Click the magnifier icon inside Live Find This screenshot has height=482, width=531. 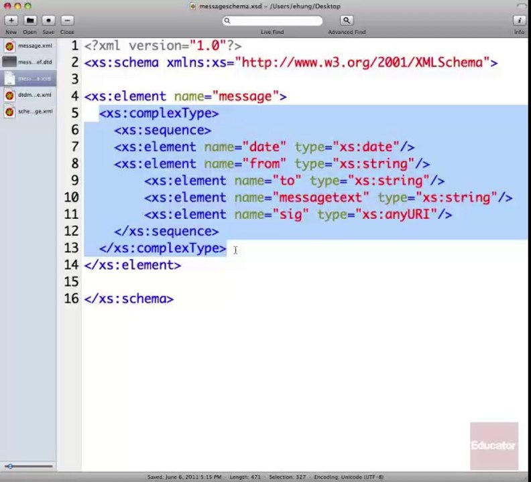tap(227, 21)
